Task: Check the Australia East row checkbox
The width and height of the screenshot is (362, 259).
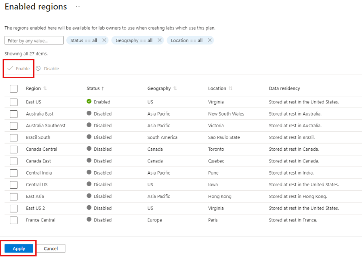Action: click(13, 114)
